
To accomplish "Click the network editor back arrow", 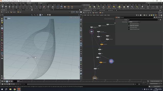I will coord(84,13).
